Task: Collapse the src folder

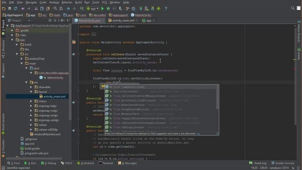Action: tap(17, 54)
